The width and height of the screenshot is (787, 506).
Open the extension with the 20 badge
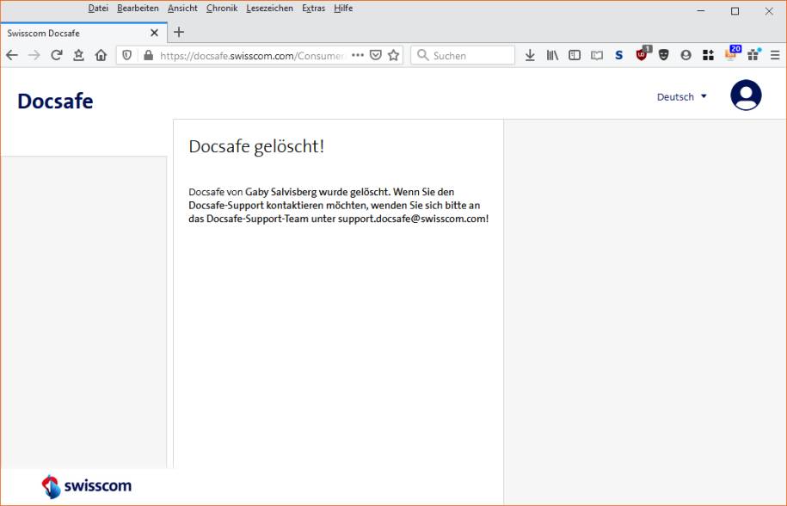[x=732, y=53]
